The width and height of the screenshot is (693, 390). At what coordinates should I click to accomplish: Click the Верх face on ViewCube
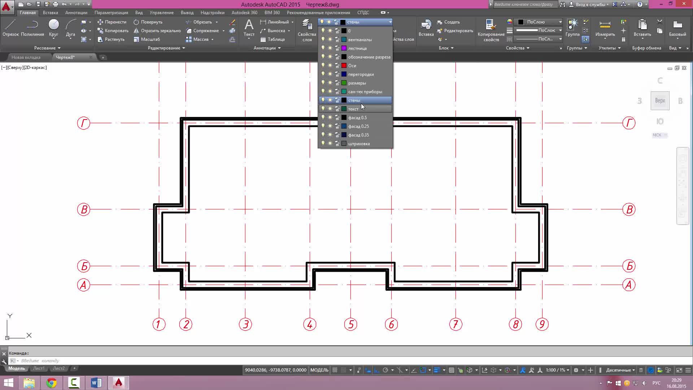point(660,101)
